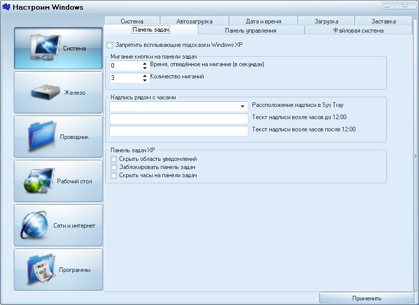The height and width of the screenshot is (305, 419).
Task: Toggle Заблокировать панель задач checkbox
Action: click(x=114, y=168)
